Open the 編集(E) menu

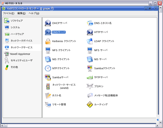(x=21, y=13)
